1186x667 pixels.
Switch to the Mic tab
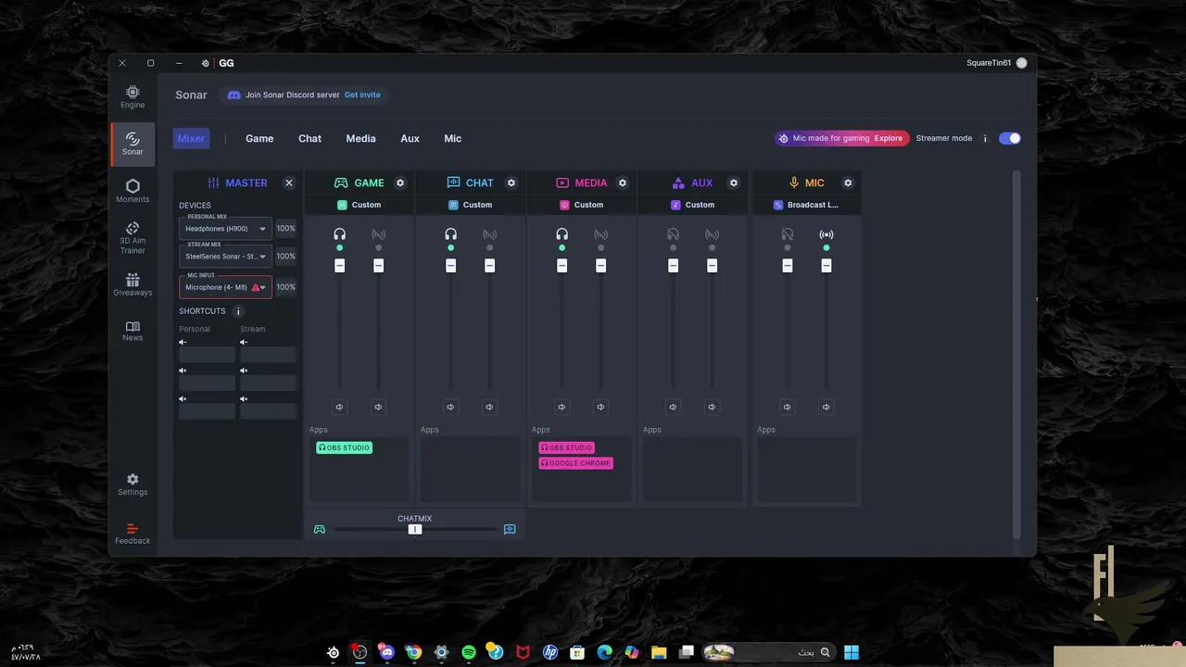452,139
